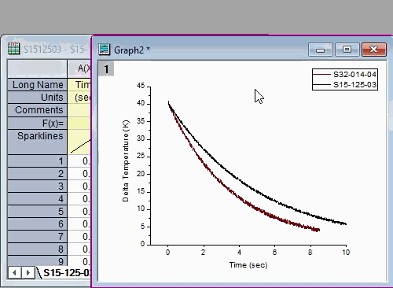Image resolution: width=393 pixels, height=288 pixels.
Task: Select worksheet row 3 header
Action: tap(37, 186)
